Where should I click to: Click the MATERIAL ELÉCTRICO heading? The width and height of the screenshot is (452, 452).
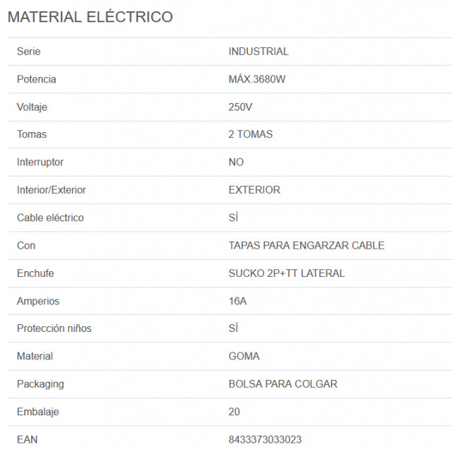pyautogui.click(x=90, y=16)
